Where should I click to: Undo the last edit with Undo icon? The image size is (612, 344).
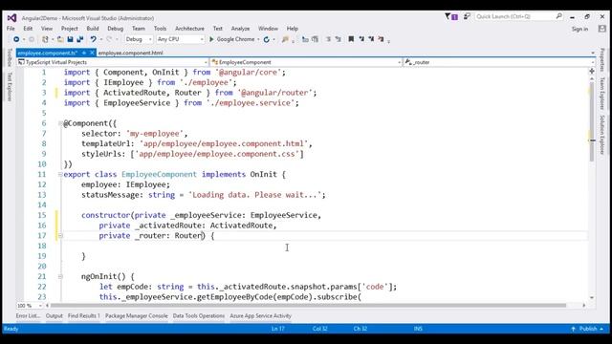93,39
